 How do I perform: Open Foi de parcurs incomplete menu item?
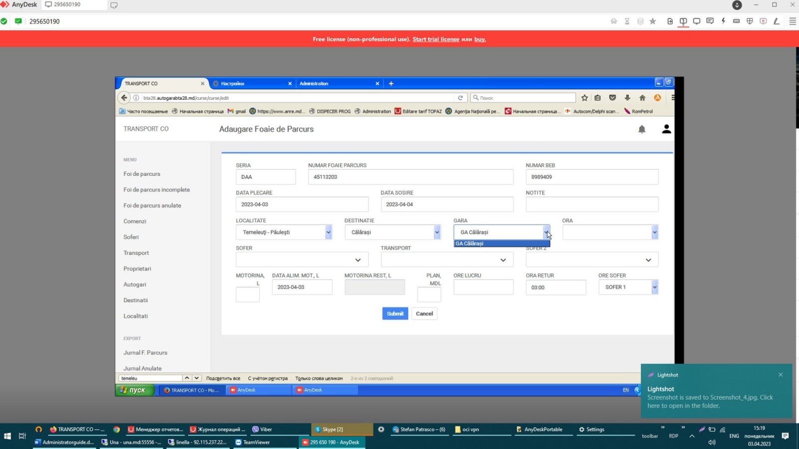pos(157,190)
